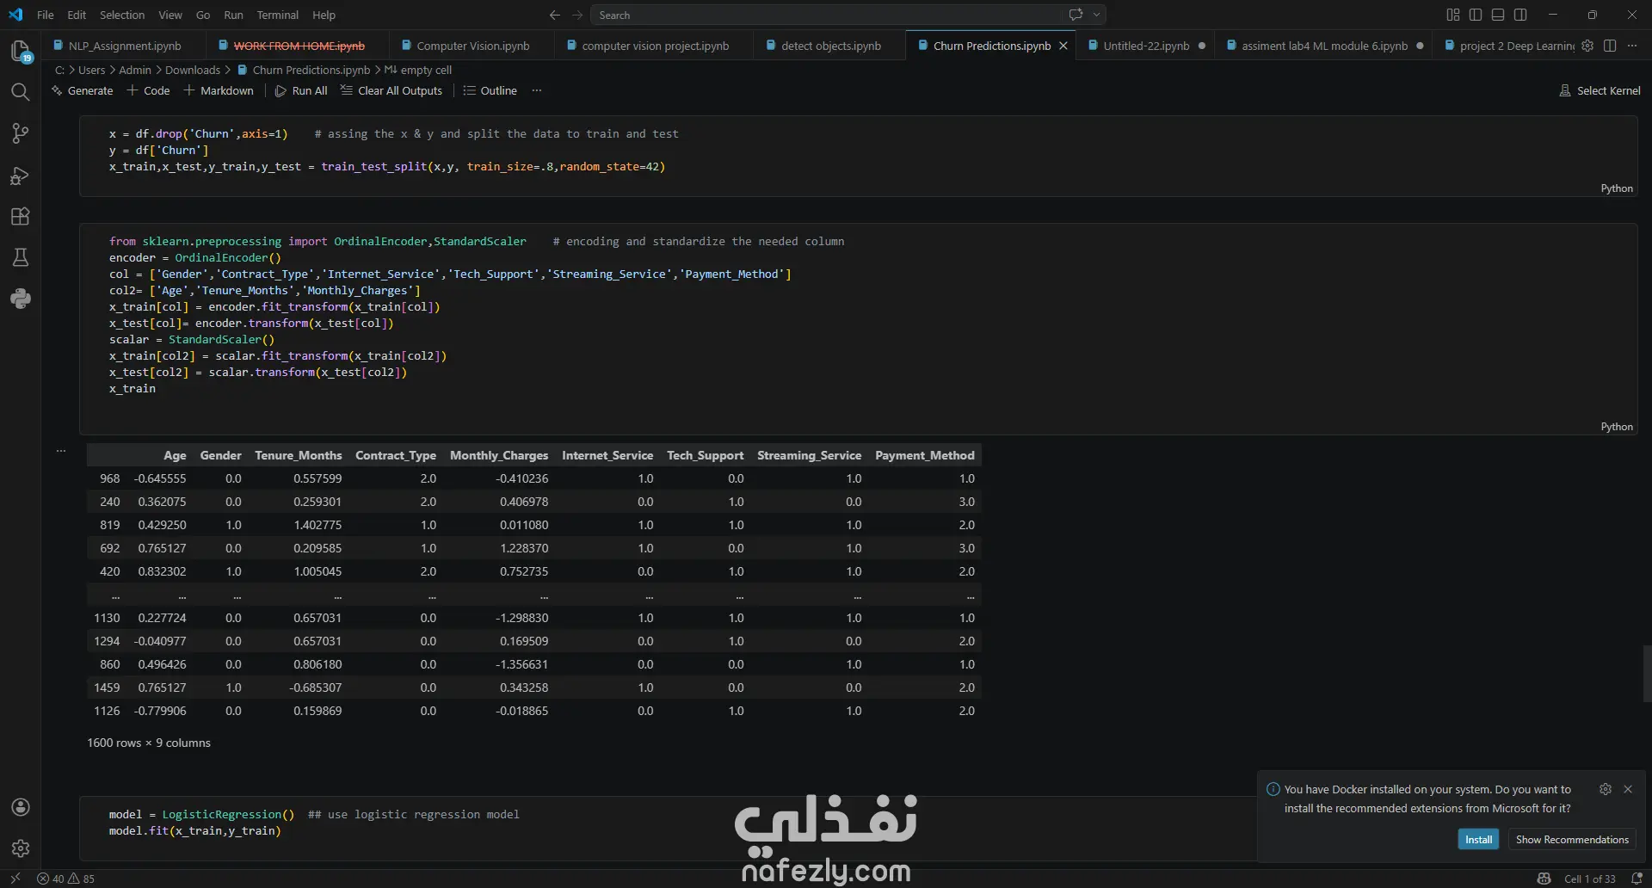
Task: Go forward with the navigation arrow
Action: click(577, 15)
